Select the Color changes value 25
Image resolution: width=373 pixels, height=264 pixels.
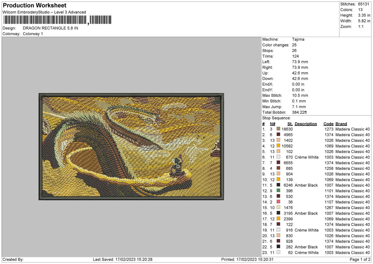tap(294, 45)
